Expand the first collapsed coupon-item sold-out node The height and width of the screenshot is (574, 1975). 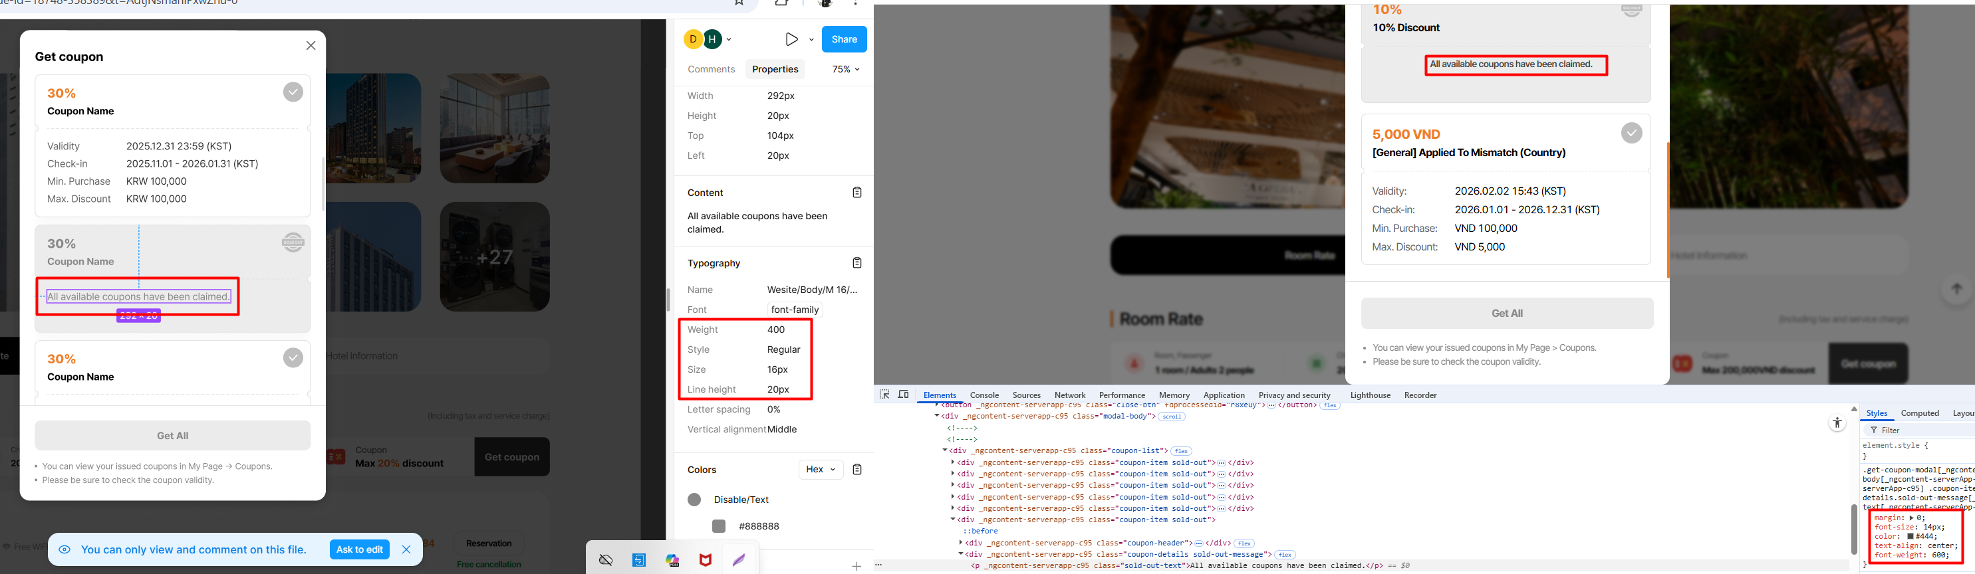[953, 462]
